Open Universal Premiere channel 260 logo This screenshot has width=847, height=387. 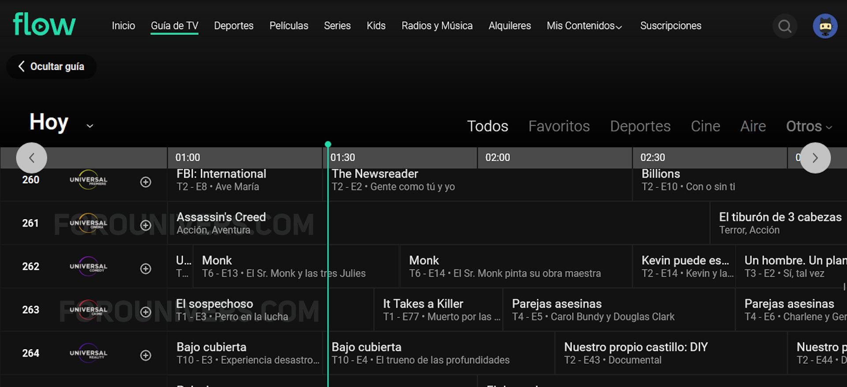(x=88, y=180)
